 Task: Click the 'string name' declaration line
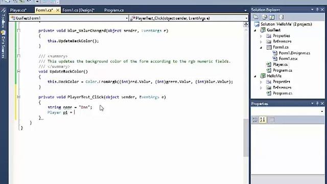point(69,107)
